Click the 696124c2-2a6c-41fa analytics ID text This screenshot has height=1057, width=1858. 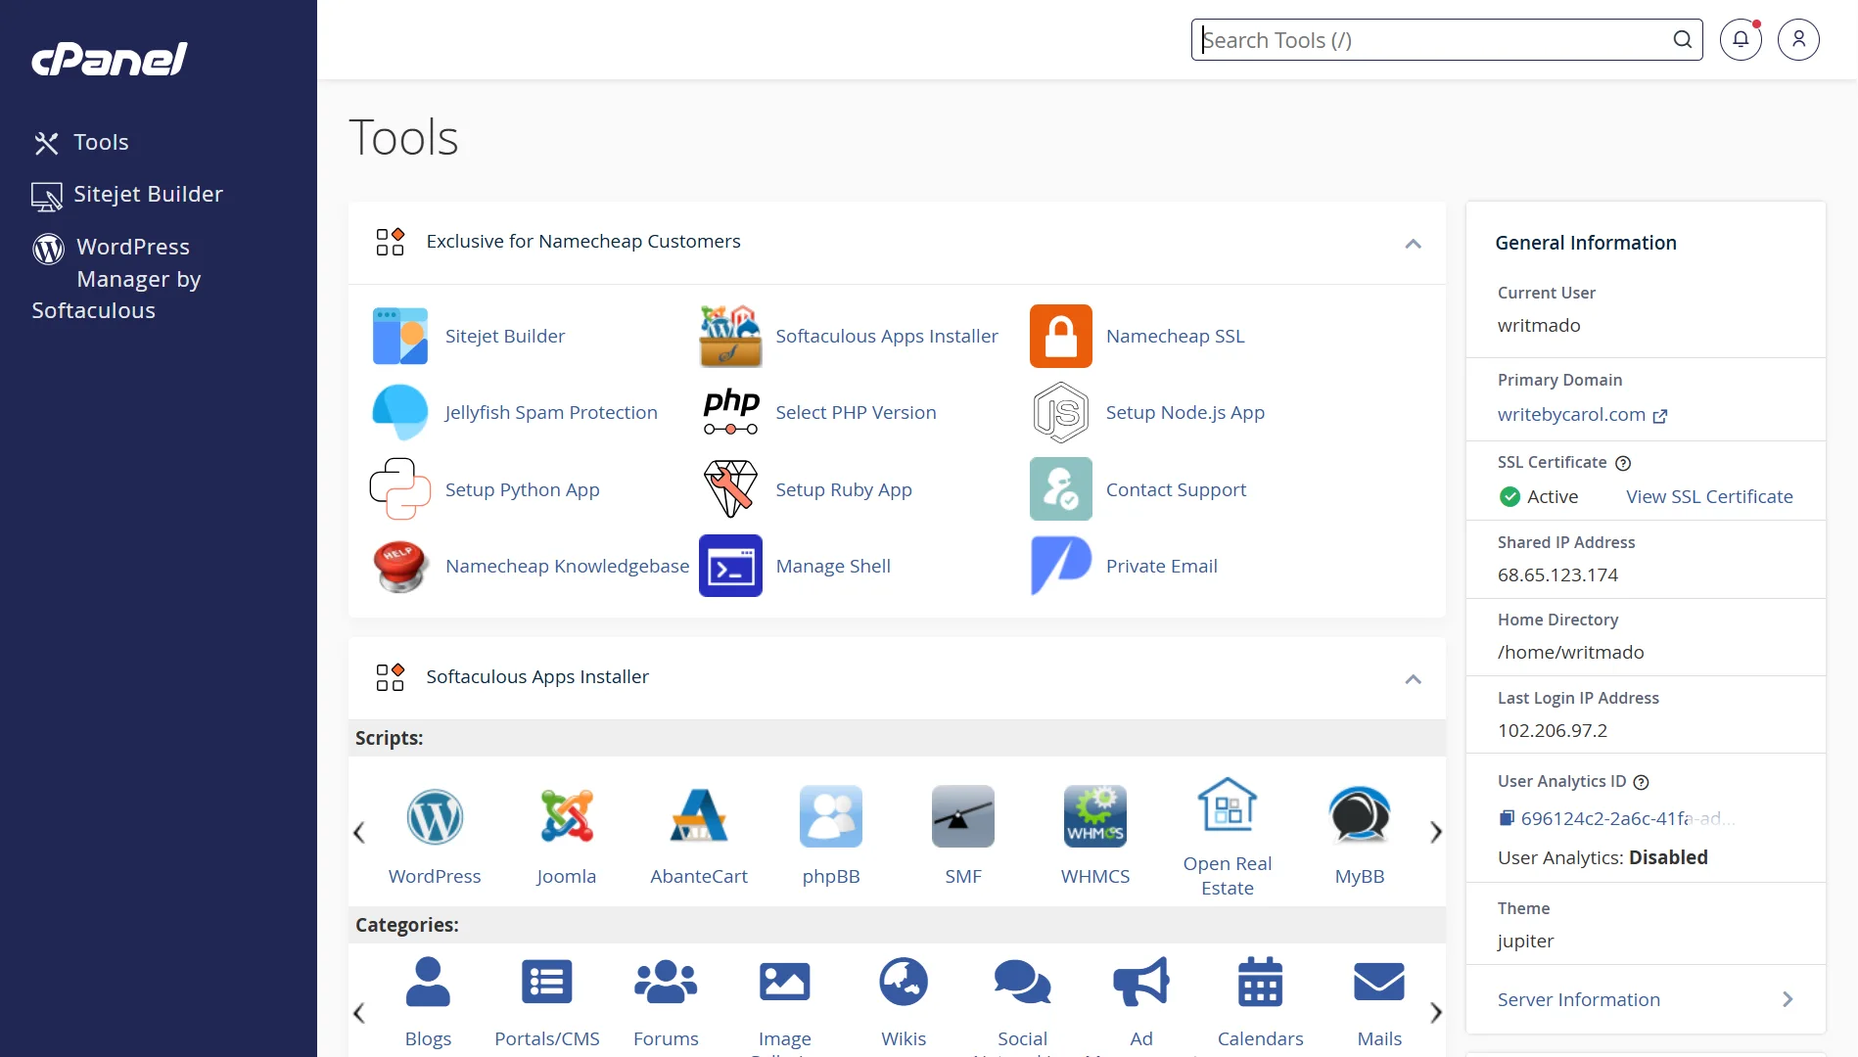[1627, 819]
